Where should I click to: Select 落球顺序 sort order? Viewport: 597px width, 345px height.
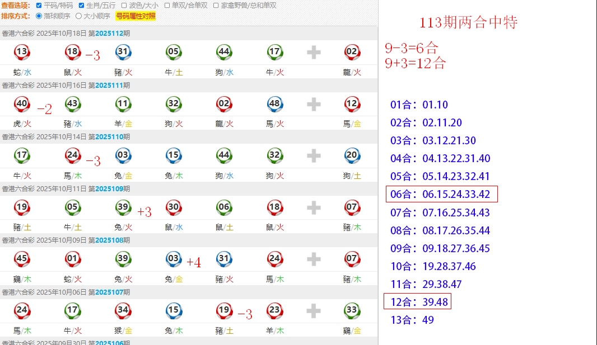39,16
